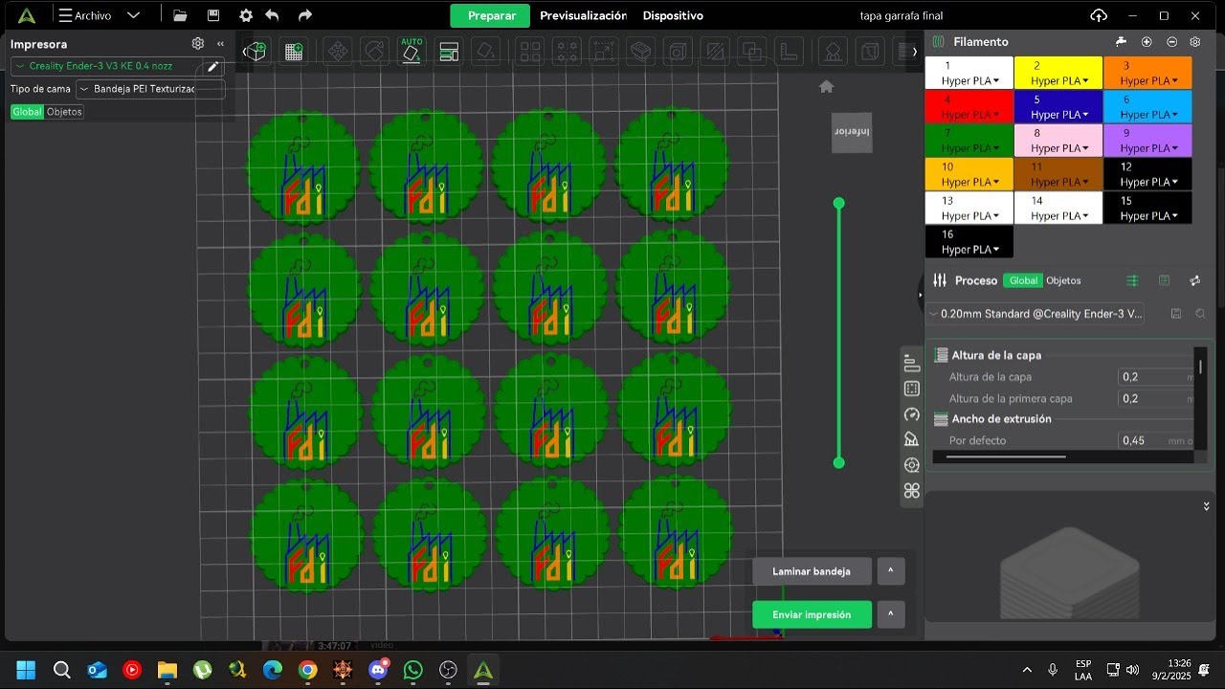The height and width of the screenshot is (689, 1225).
Task: Open Google Chrome from the taskbar
Action: 307,670
